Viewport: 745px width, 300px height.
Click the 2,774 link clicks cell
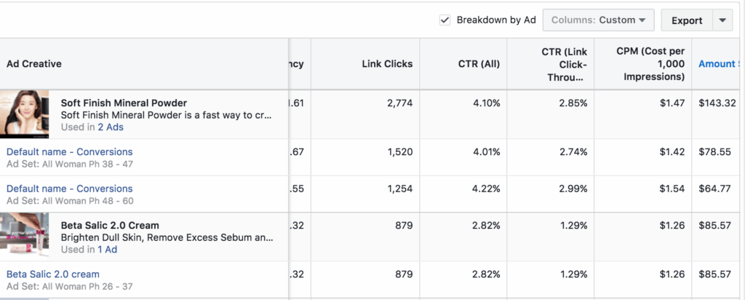[x=397, y=103]
